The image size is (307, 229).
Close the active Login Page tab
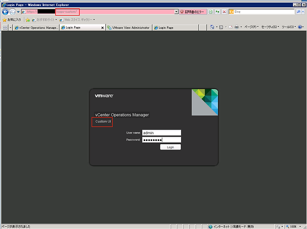pos(102,28)
